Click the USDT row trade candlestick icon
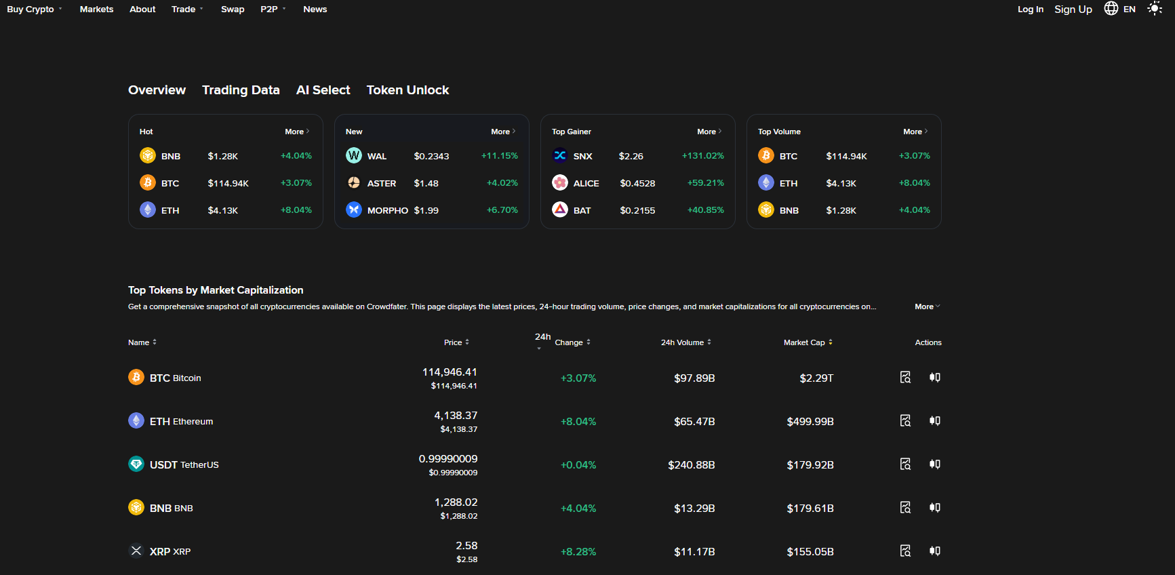Screen dimensions: 1175x575 pyautogui.click(x=935, y=464)
